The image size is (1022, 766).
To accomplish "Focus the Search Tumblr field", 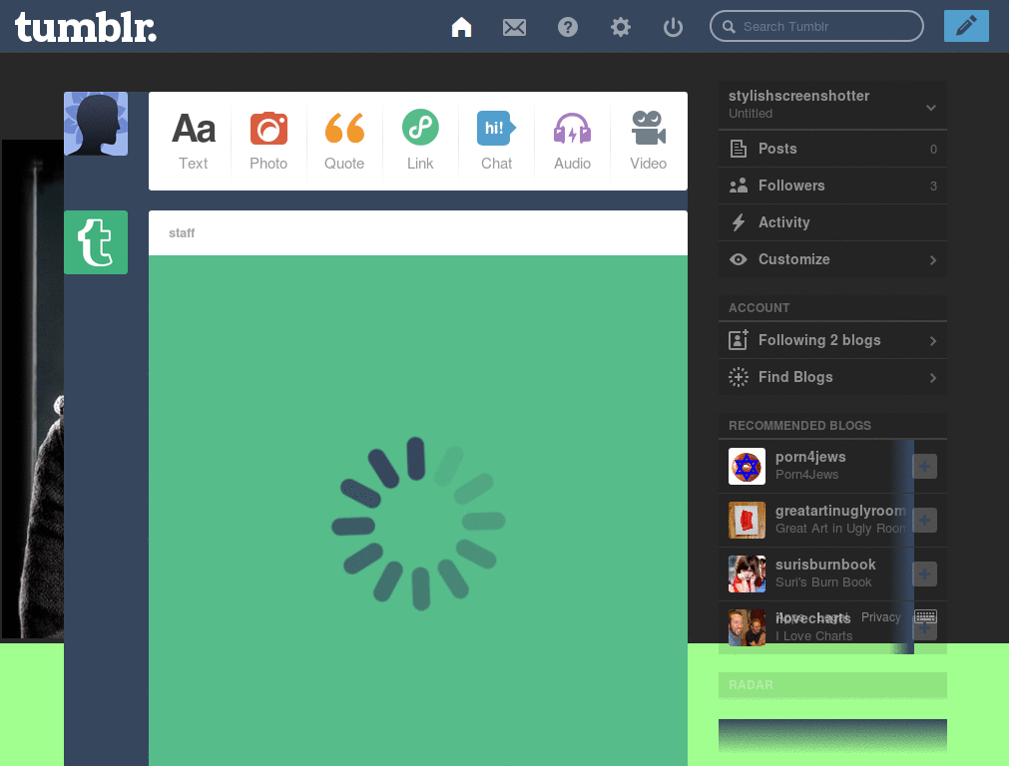I will coord(816,26).
